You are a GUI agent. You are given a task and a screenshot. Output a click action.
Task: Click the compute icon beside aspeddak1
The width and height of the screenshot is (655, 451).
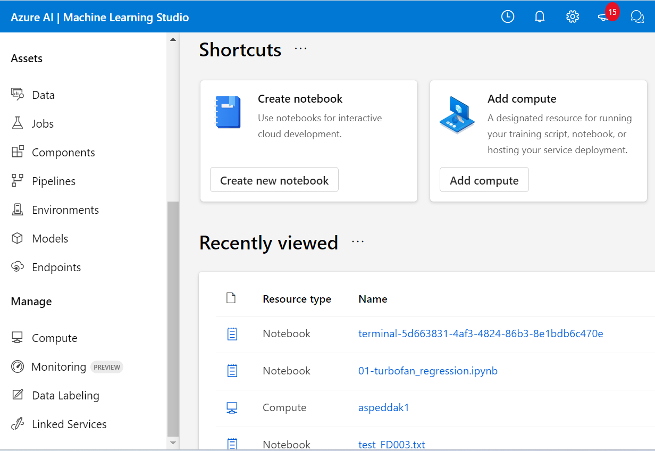pyautogui.click(x=232, y=408)
